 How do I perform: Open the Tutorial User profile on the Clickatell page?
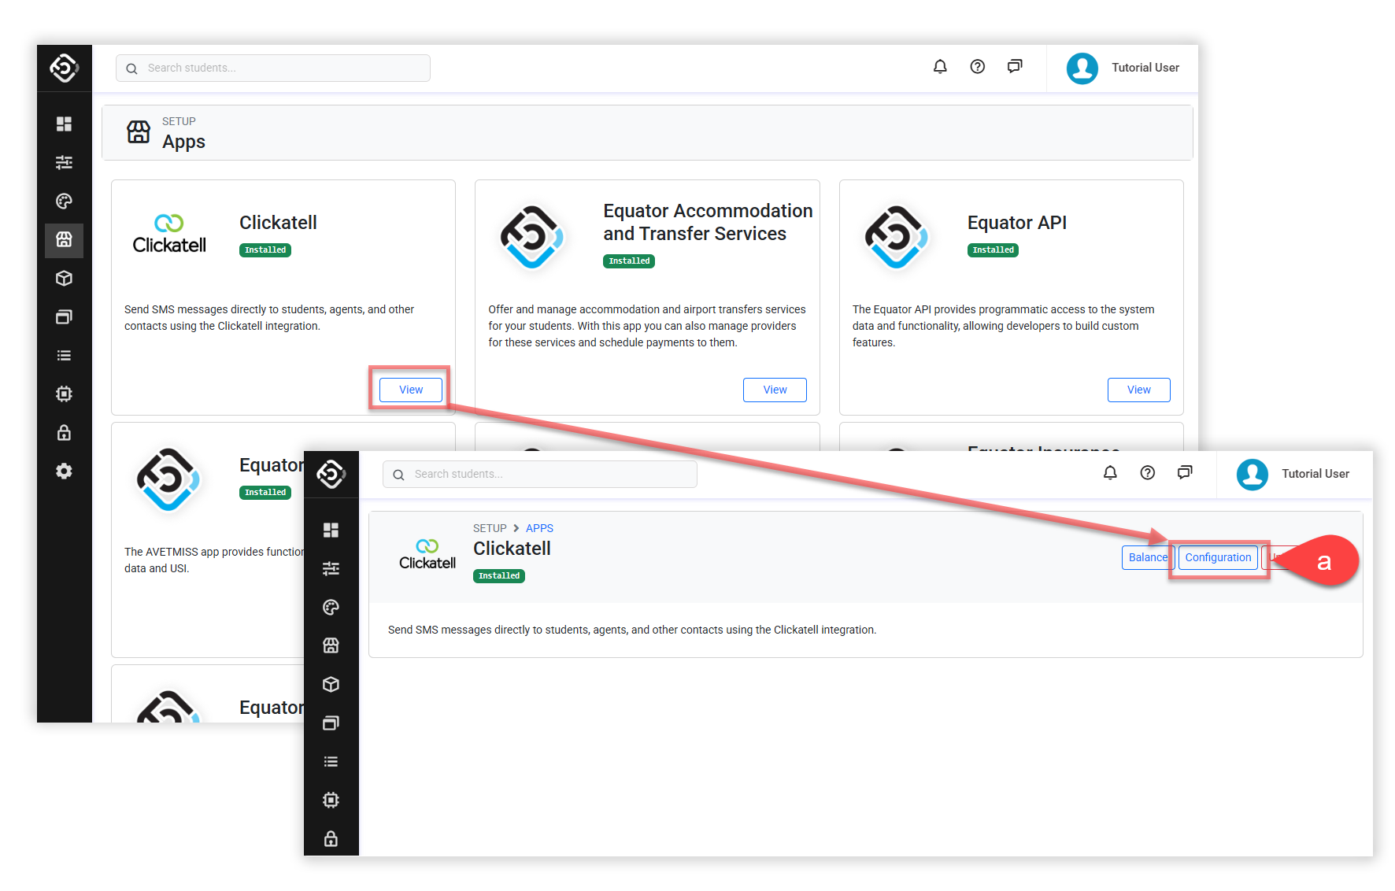[1293, 474]
